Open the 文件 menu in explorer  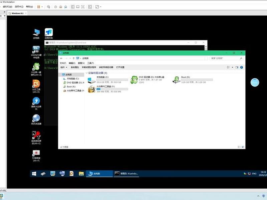pyautogui.click(x=63, y=63)
